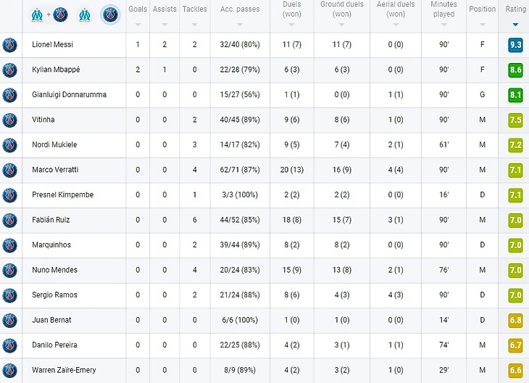Image resolution: width=529 pixels, height=383 pixels.
Task: Click PSG badge next to Warren Zaïre-Emery
Action: tap(9, 370)
